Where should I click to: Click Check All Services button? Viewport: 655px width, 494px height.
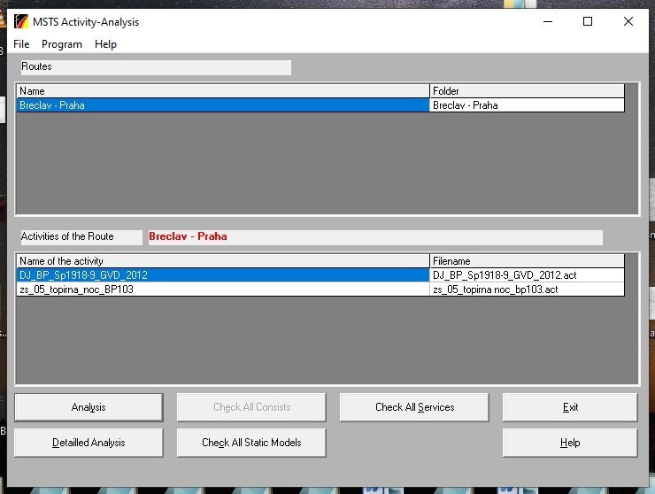click(414, 407)
